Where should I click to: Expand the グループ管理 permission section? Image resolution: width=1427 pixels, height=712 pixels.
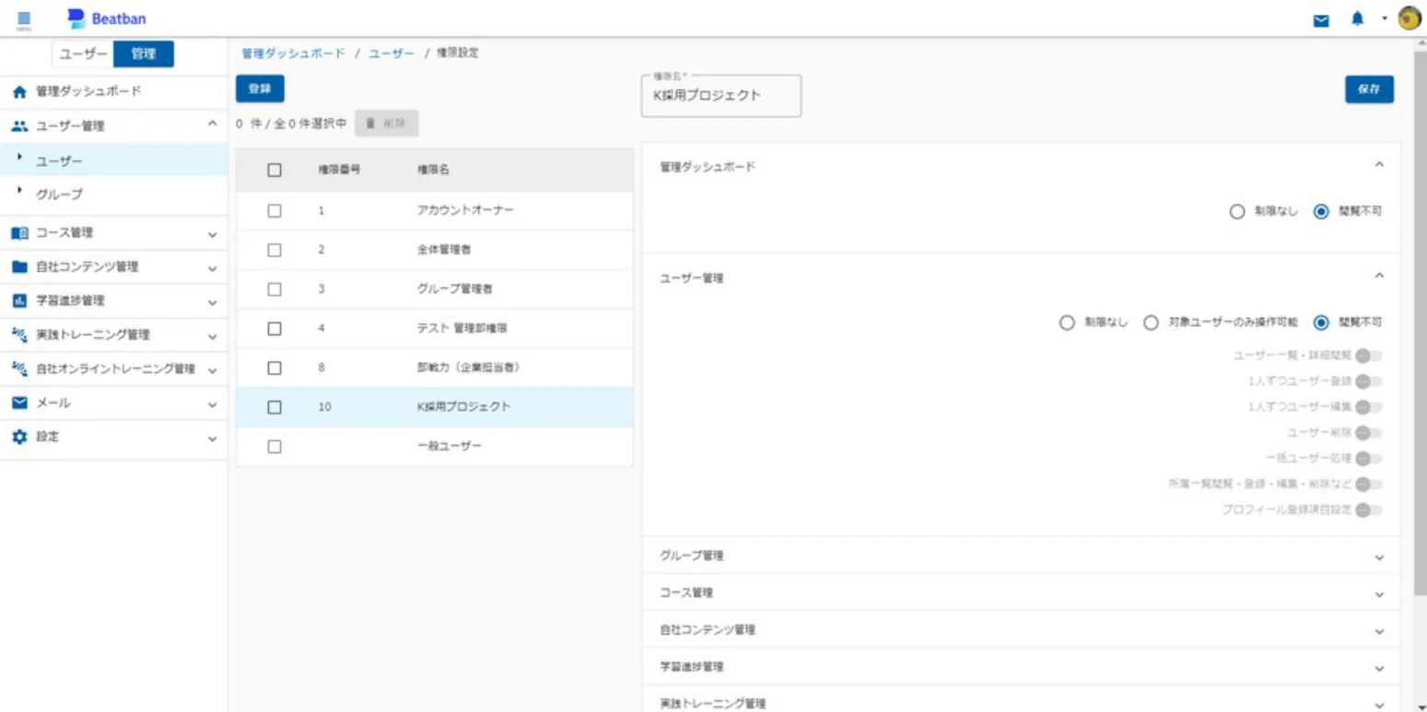tap(1021, 556)
